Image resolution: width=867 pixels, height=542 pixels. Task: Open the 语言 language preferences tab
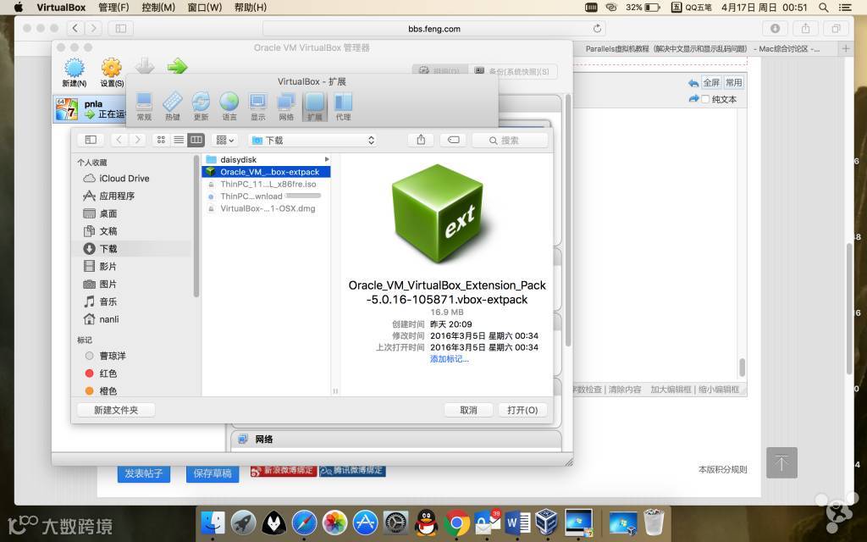click(x=229, y=106)
